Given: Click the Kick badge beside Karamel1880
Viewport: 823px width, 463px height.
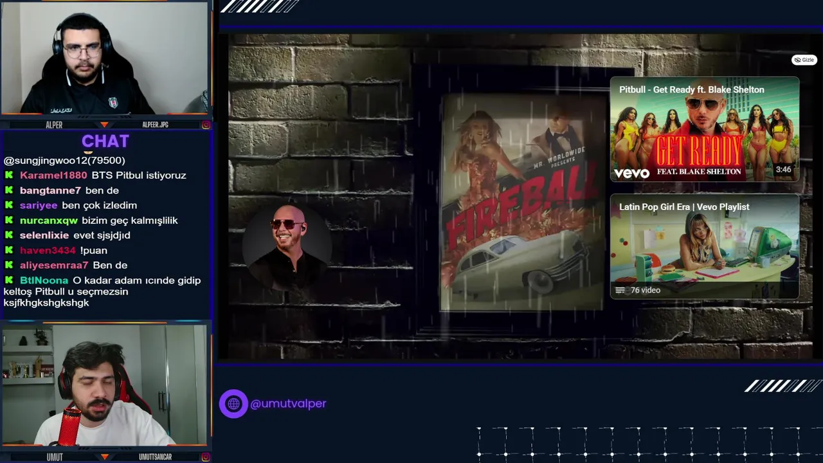Looking at the screenshot, I should (x=9, y=175).
